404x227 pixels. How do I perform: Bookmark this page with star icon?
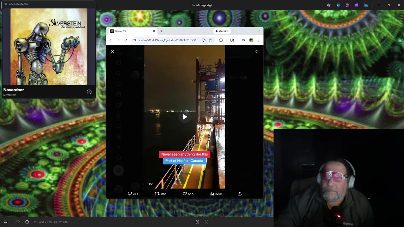tap(211, 40)
